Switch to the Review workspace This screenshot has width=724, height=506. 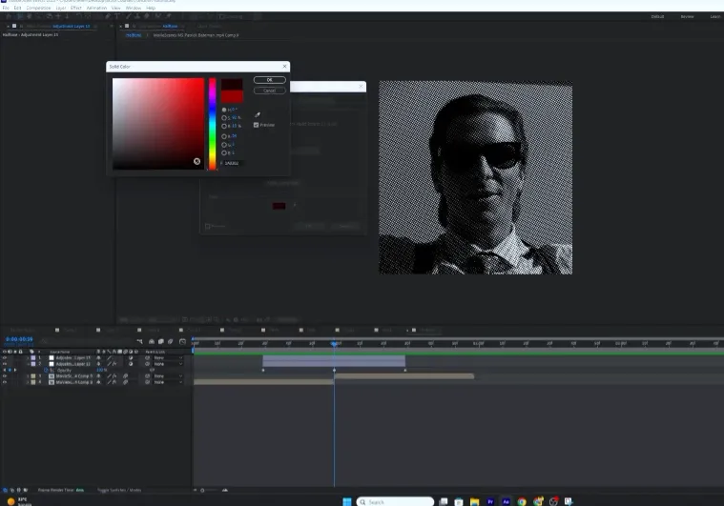tap(687, 16)
